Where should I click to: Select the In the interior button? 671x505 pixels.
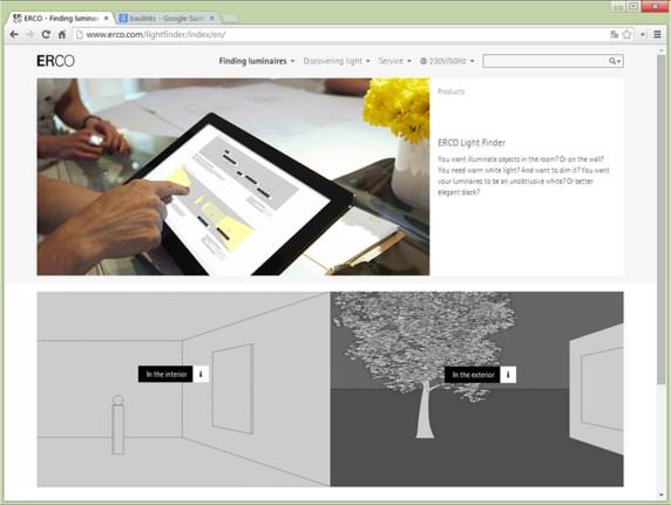pyautogui.click(x=165, y=374)
